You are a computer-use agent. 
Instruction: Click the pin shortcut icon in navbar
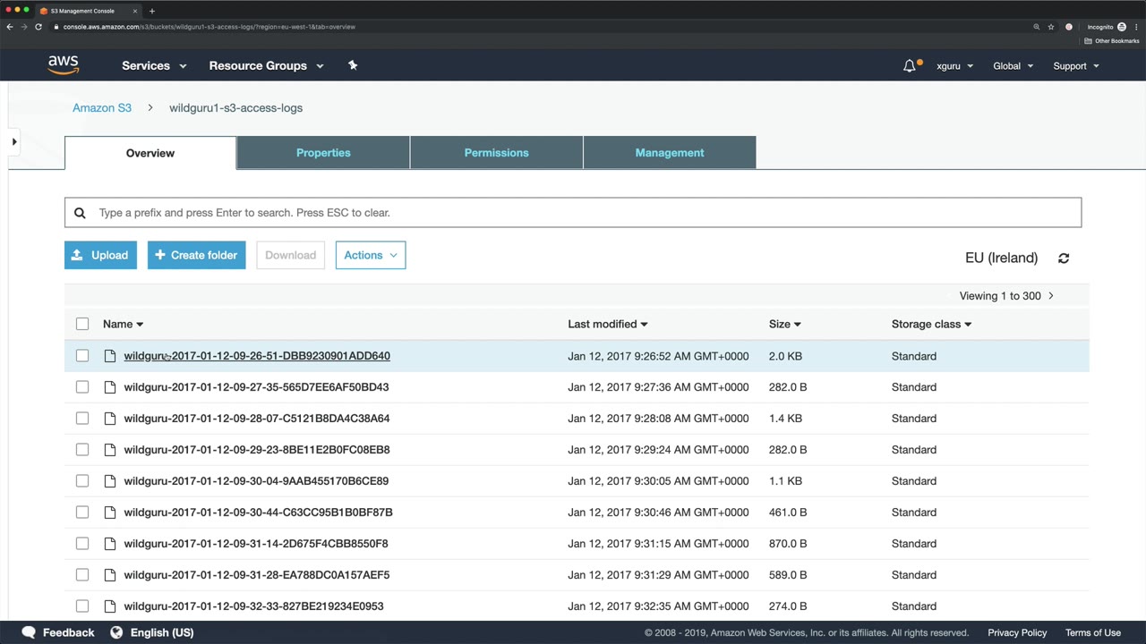353,65
